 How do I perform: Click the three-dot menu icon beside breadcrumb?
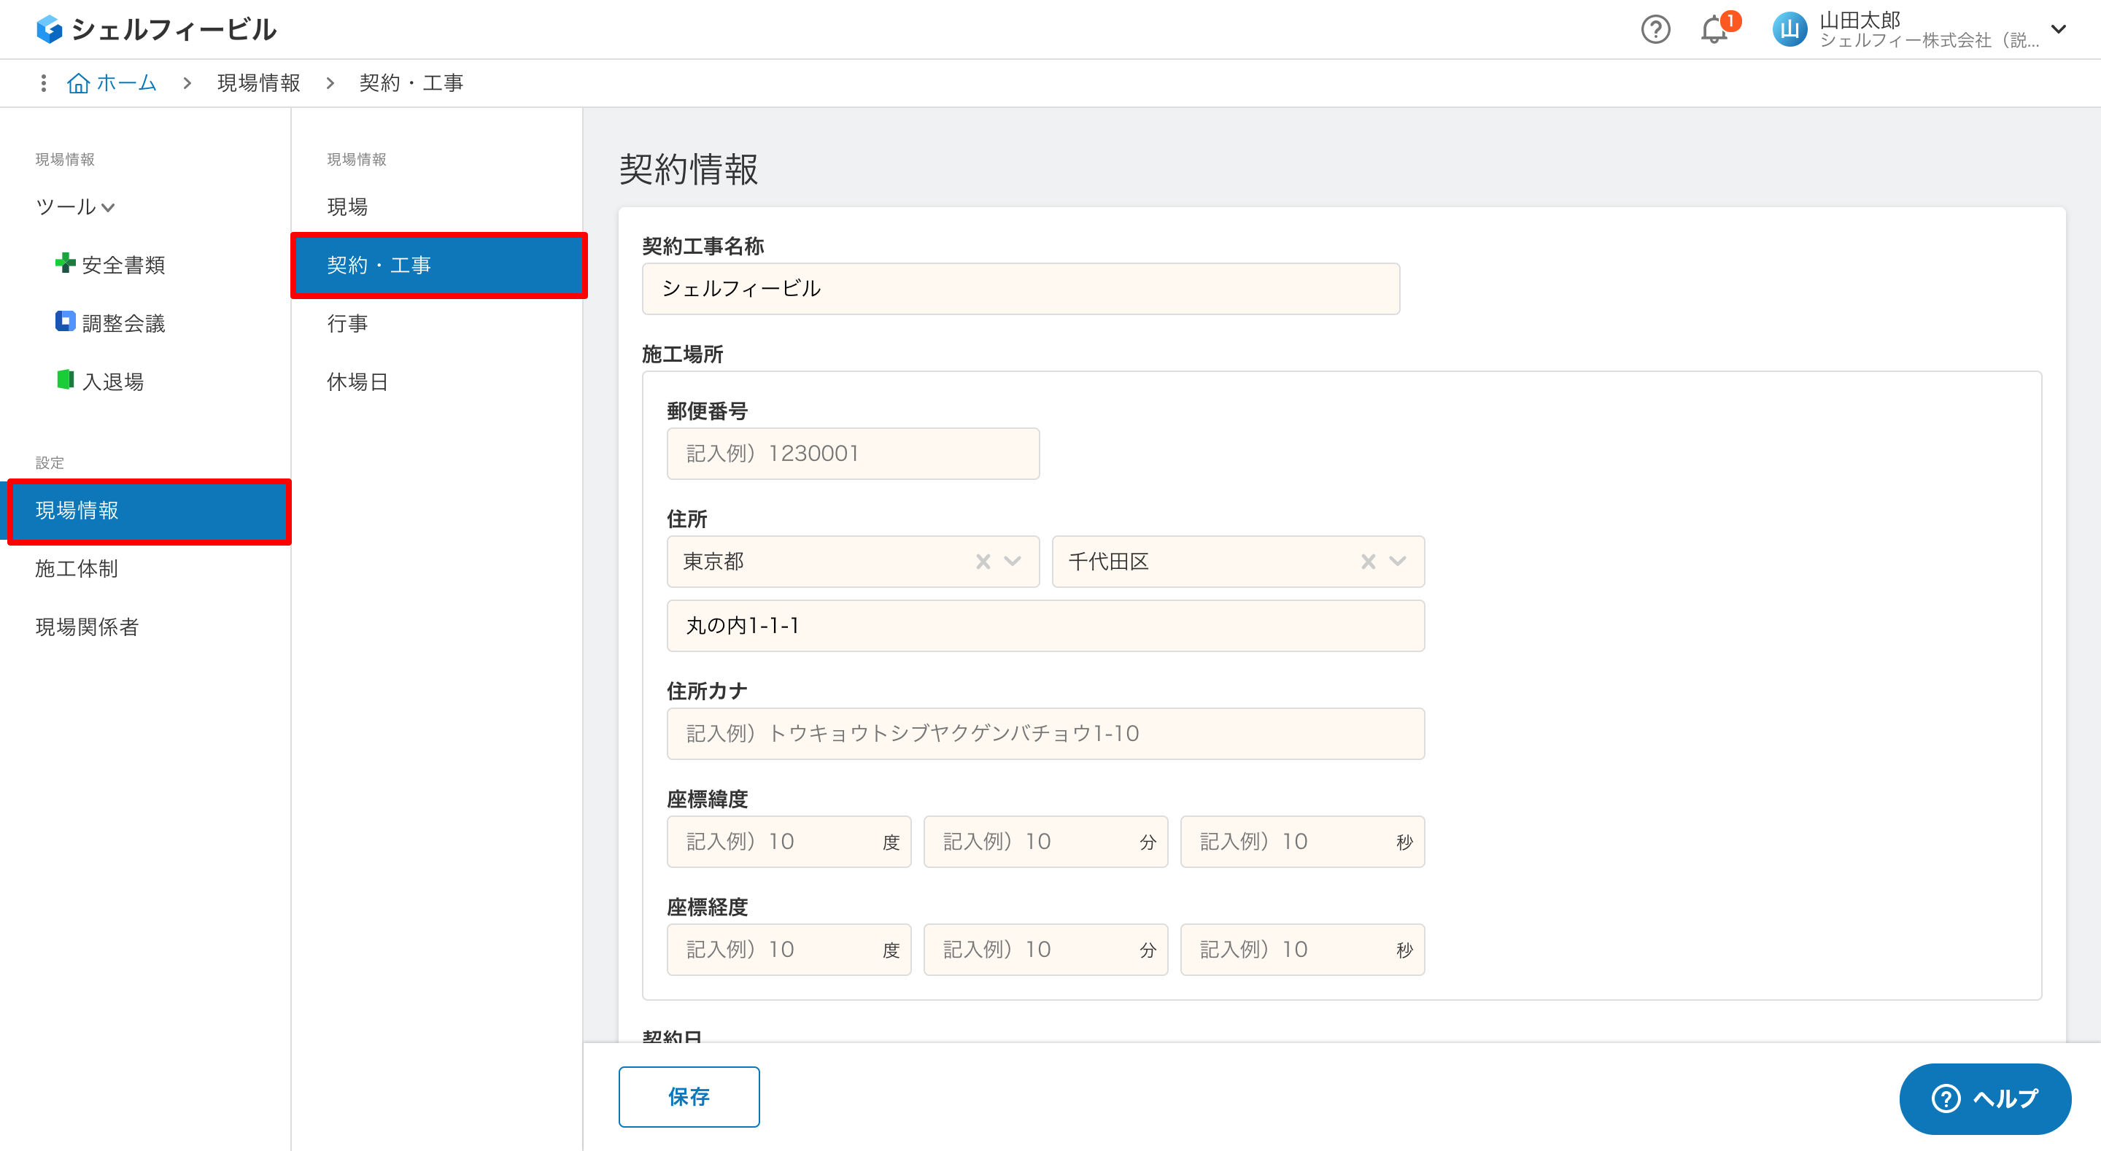coord(43,82)
